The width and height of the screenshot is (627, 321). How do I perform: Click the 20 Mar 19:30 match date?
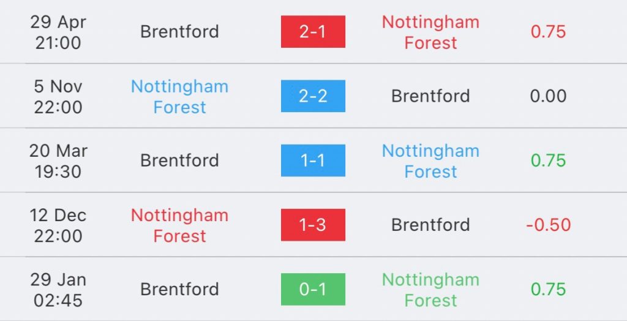pyautogui.click(x=58, y=160)
